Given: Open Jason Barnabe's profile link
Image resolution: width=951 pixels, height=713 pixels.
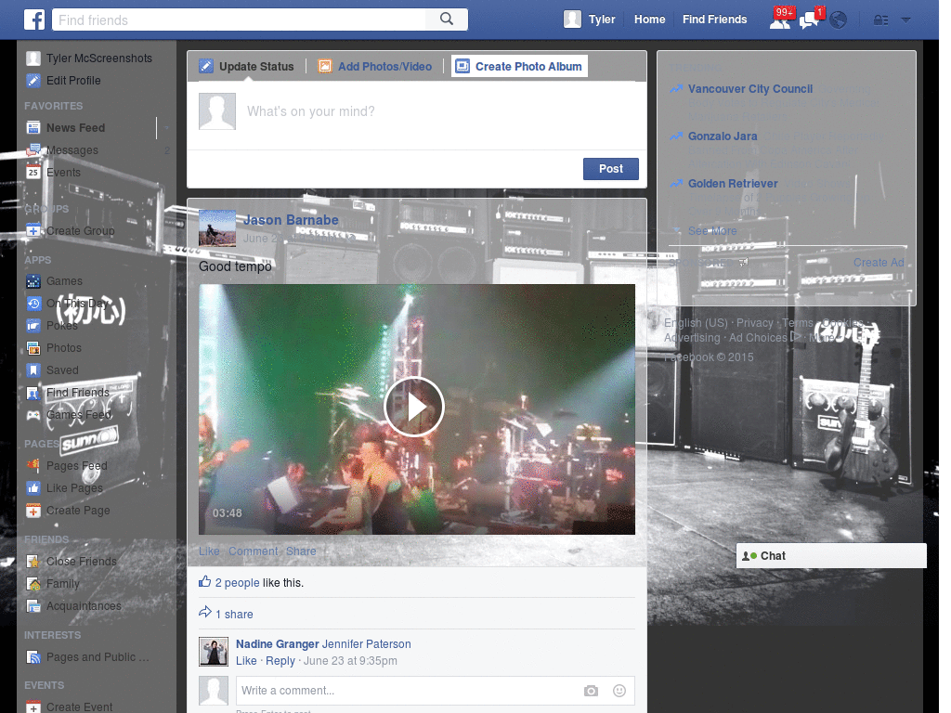Looking at the screenshot, I should tap(291, 220).
